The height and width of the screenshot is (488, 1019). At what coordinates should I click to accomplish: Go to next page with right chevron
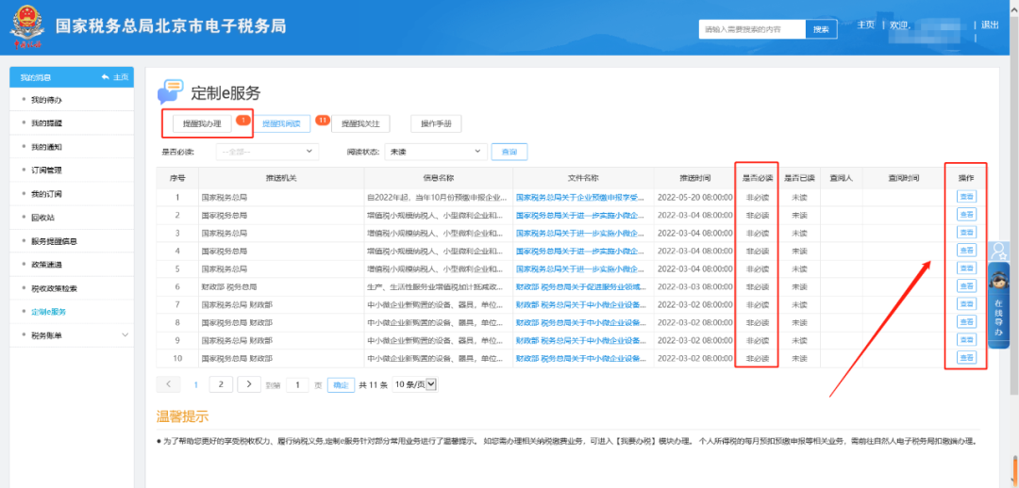249,384
